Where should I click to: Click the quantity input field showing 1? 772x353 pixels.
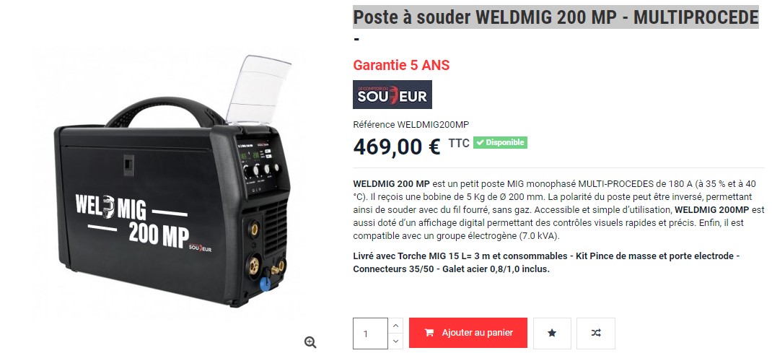(x=371, y=334)
